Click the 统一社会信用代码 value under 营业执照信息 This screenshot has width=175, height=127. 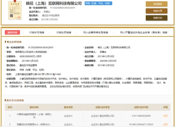(41, 47)
